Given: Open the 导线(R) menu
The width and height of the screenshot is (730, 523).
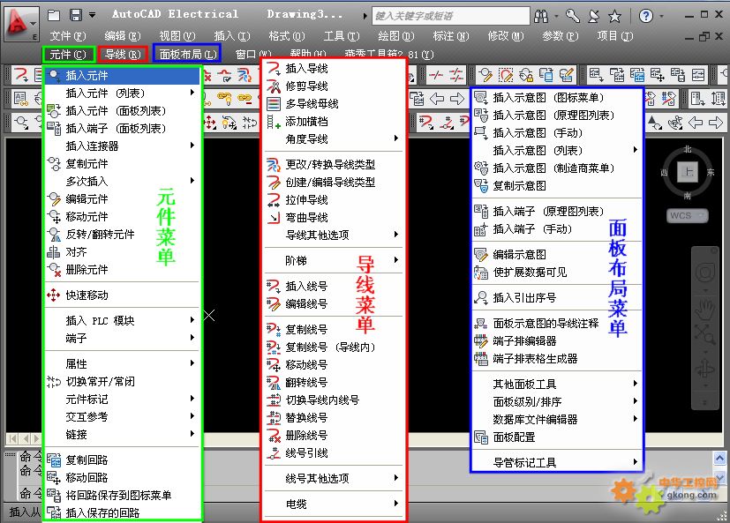Looking at the screenshot, I should point(123,55).
